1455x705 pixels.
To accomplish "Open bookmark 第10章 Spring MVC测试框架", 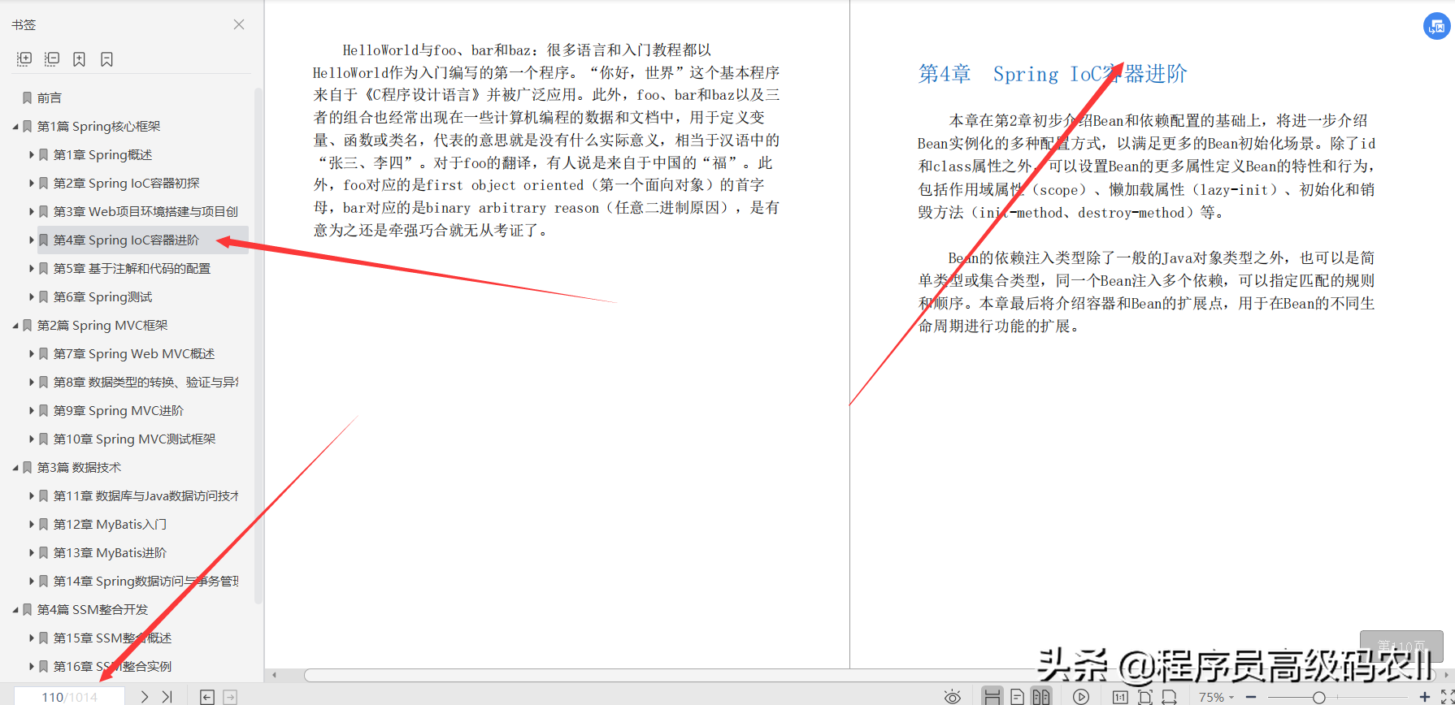I will point(134,439).
